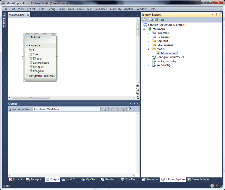Collapse the Movies entity box
225x190 pixels.
point(53,37)
